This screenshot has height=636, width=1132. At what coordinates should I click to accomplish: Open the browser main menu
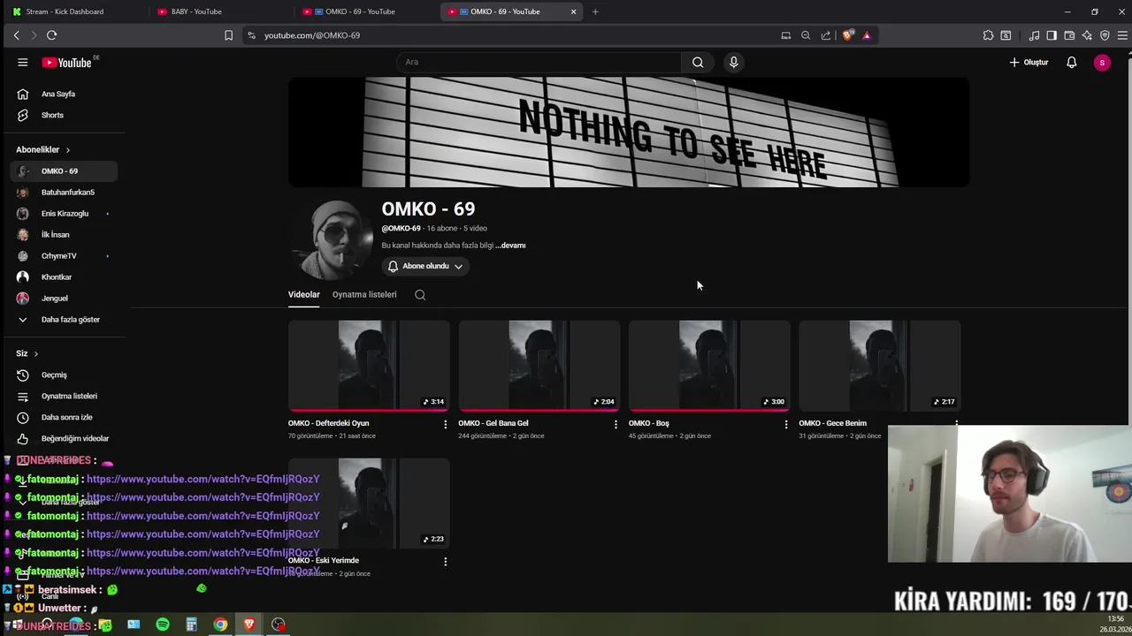click(1122, 35)
